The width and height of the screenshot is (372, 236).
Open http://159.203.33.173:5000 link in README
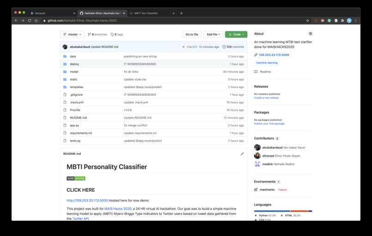click(87, 201)
